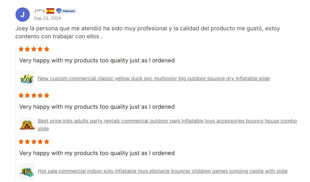310x182 pixels.
Task: Click the star rating above the bouncy house combo
Action: 34,96
